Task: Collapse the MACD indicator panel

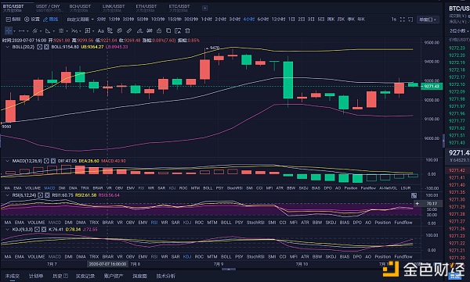Action: 7,161
